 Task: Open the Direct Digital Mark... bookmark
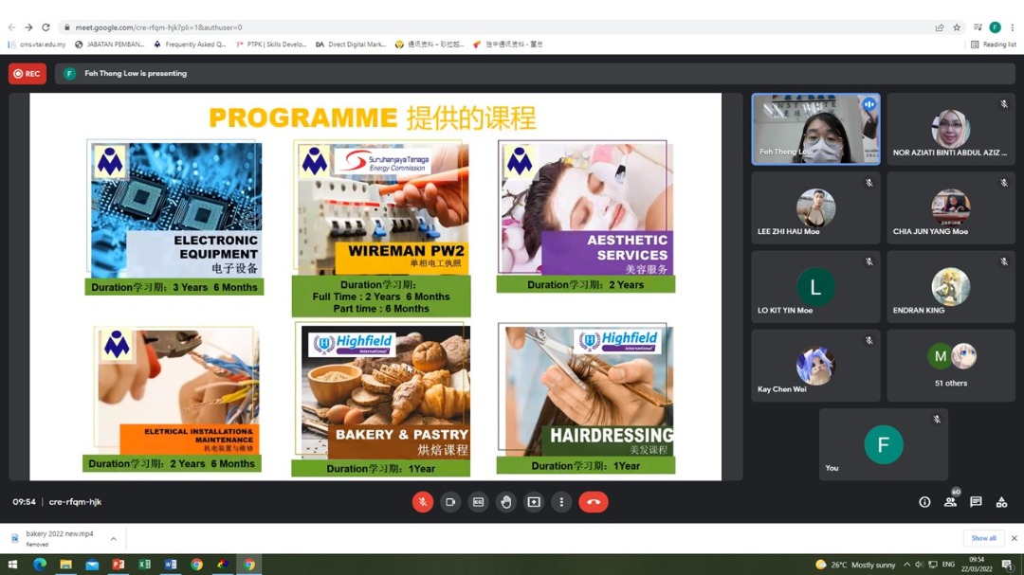351,45
